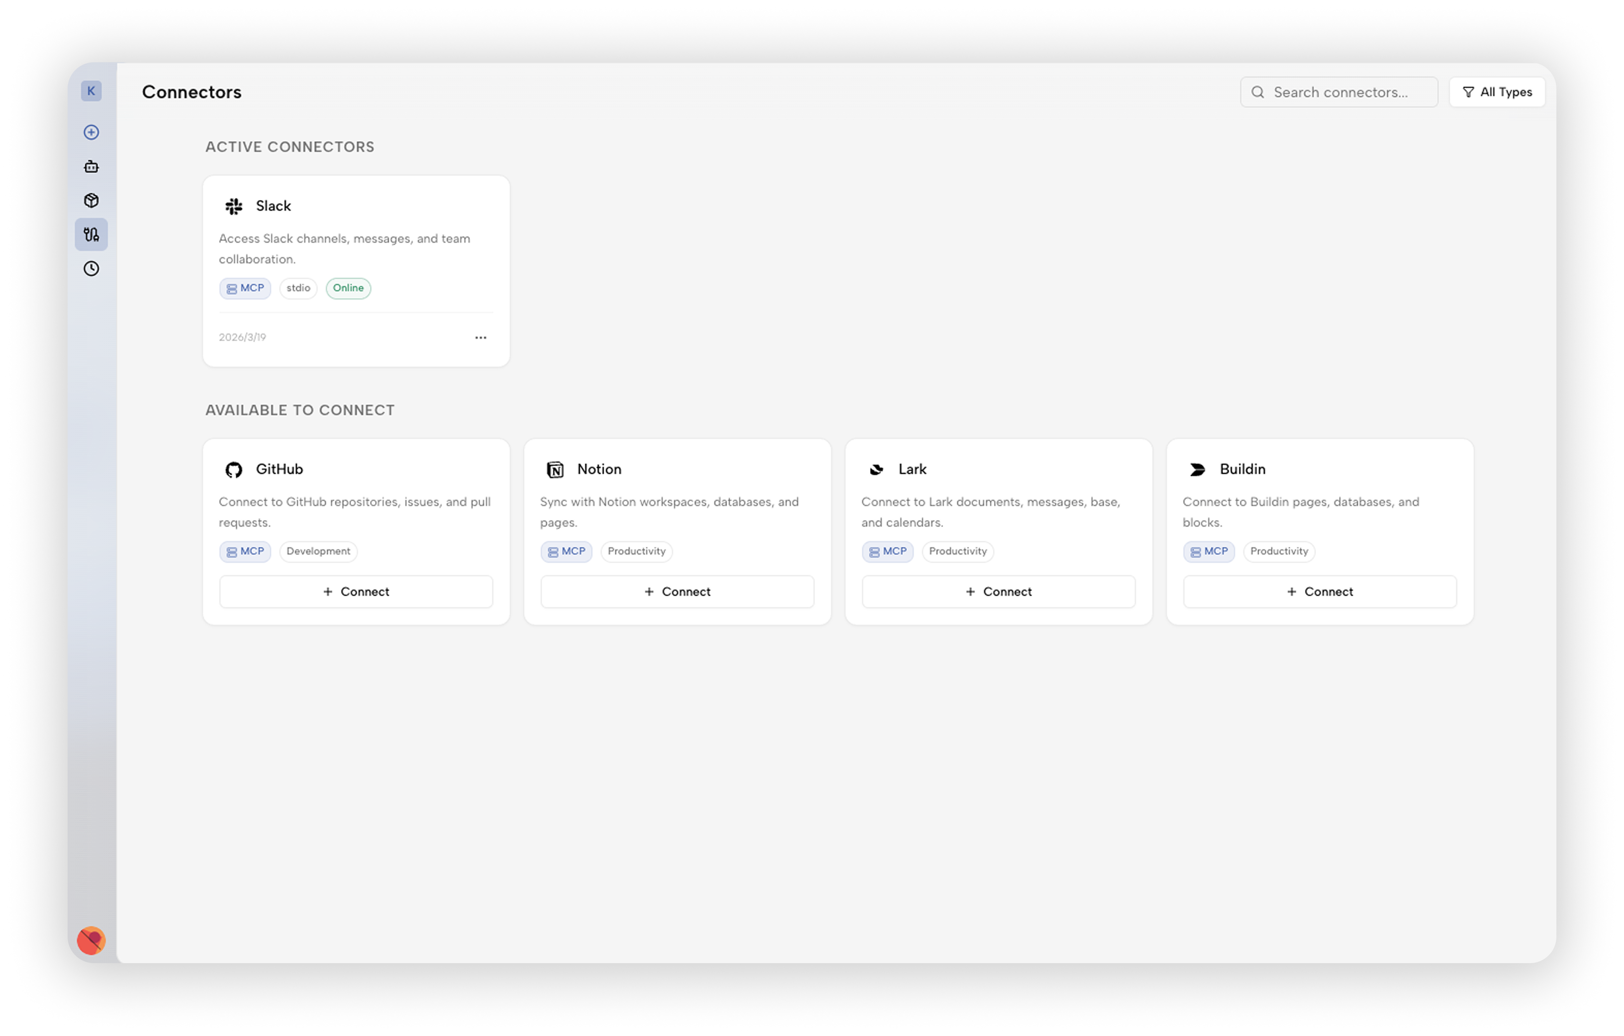Open the All Types filter dropdown
This screenshot has height=1036, width=1624.
[x=1497, y=92]
